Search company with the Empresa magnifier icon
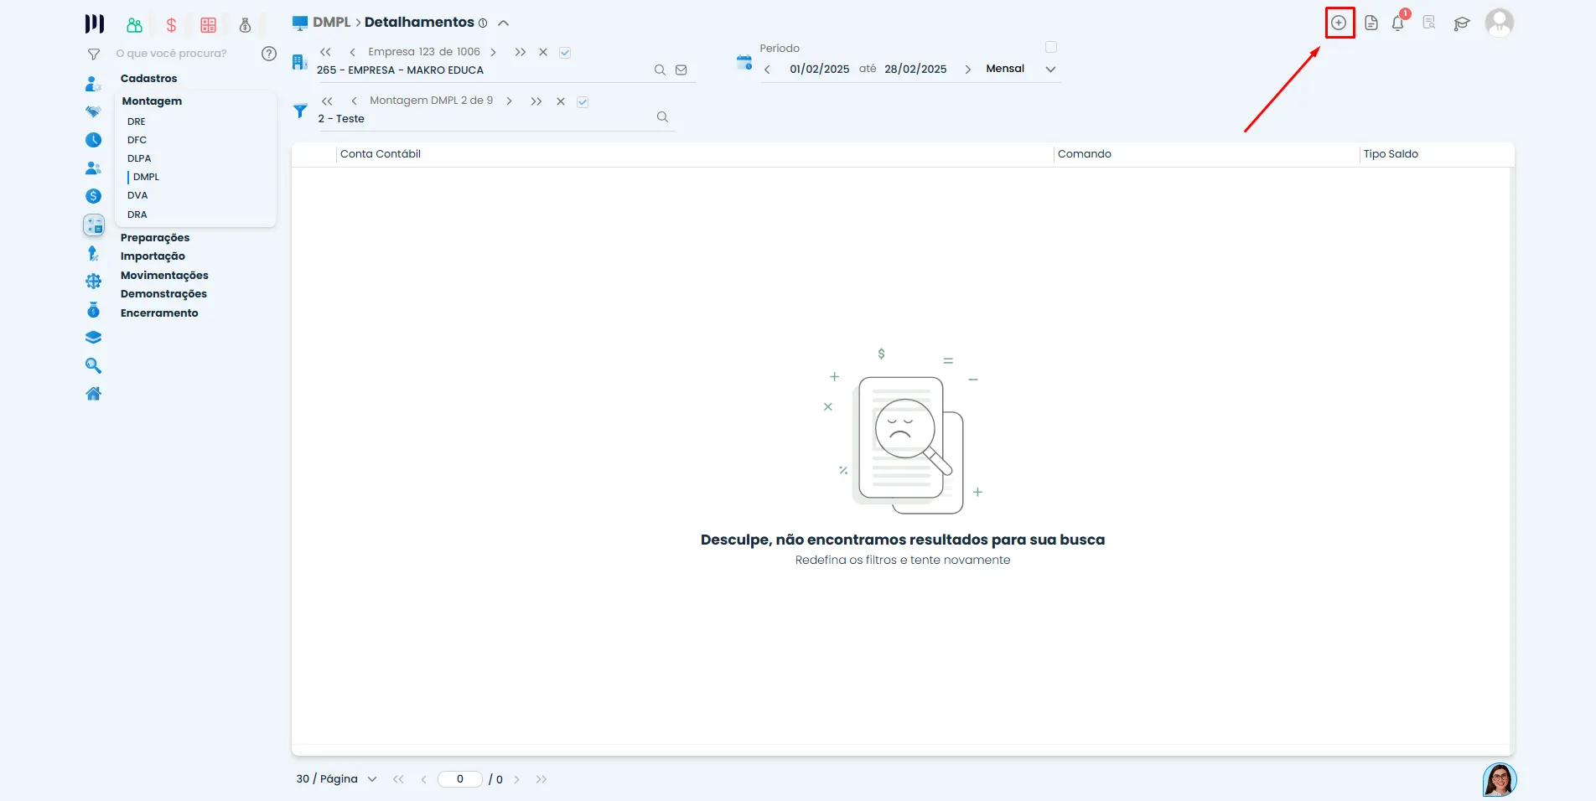This screenshot has height=801, width=1596. tap(660, 70)
